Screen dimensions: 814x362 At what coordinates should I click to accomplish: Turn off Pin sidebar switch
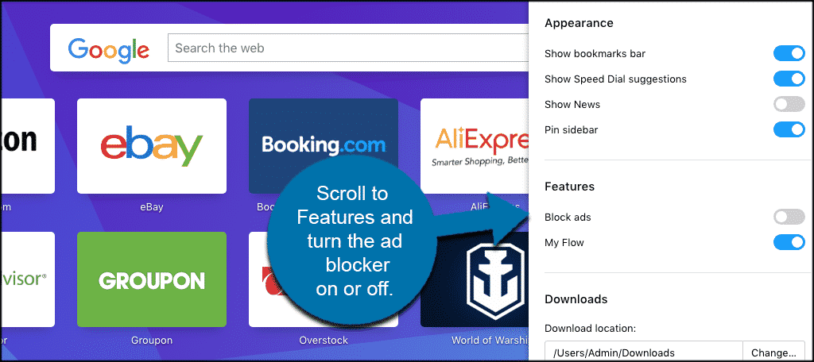click(789, 129)
